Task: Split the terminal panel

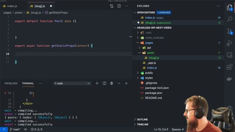Action: [x=104, y=83]
